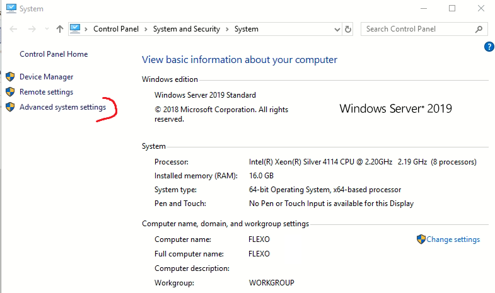Open address bar history dropdown

click(x=337, y=30)
